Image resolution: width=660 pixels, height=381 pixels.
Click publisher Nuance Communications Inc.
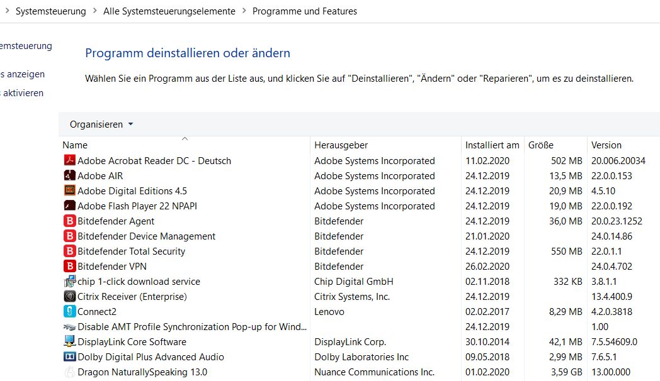tap(375, 373)
